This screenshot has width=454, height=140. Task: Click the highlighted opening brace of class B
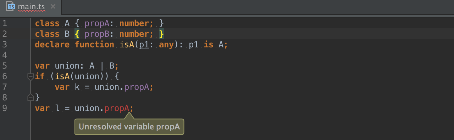77,34
